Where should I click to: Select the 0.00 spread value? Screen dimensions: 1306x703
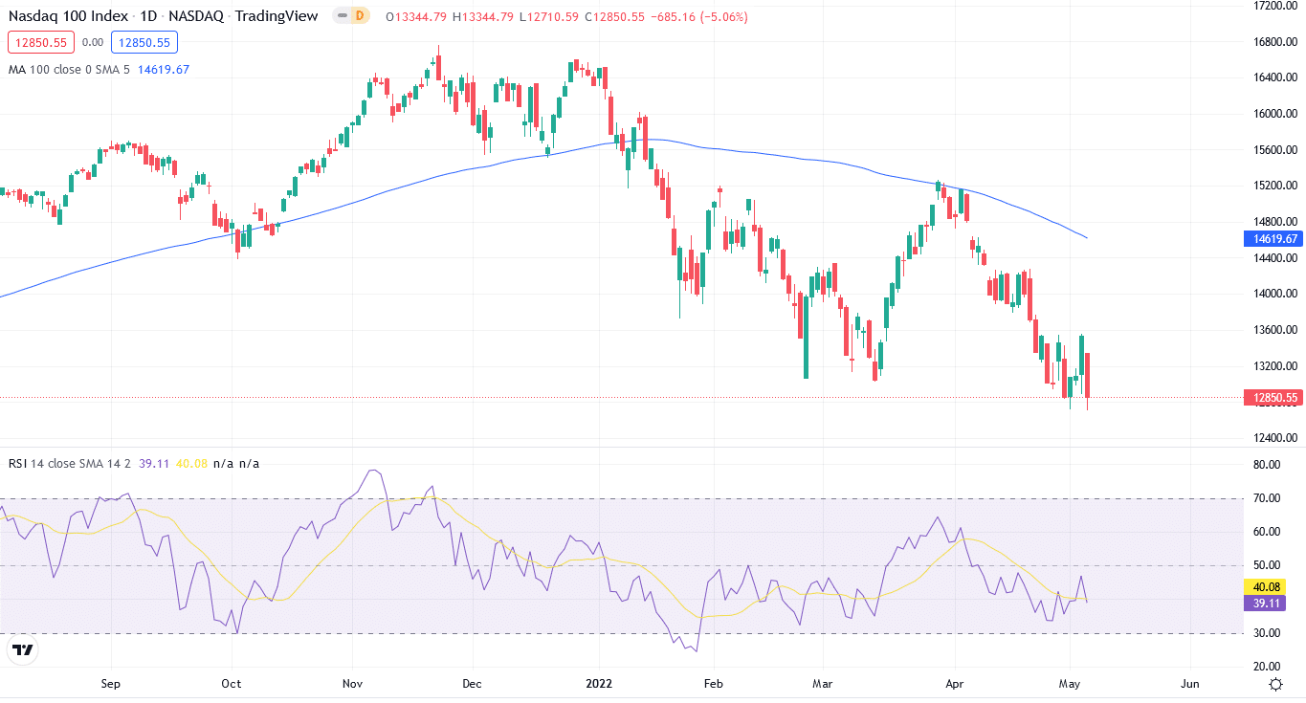[93, 42]
